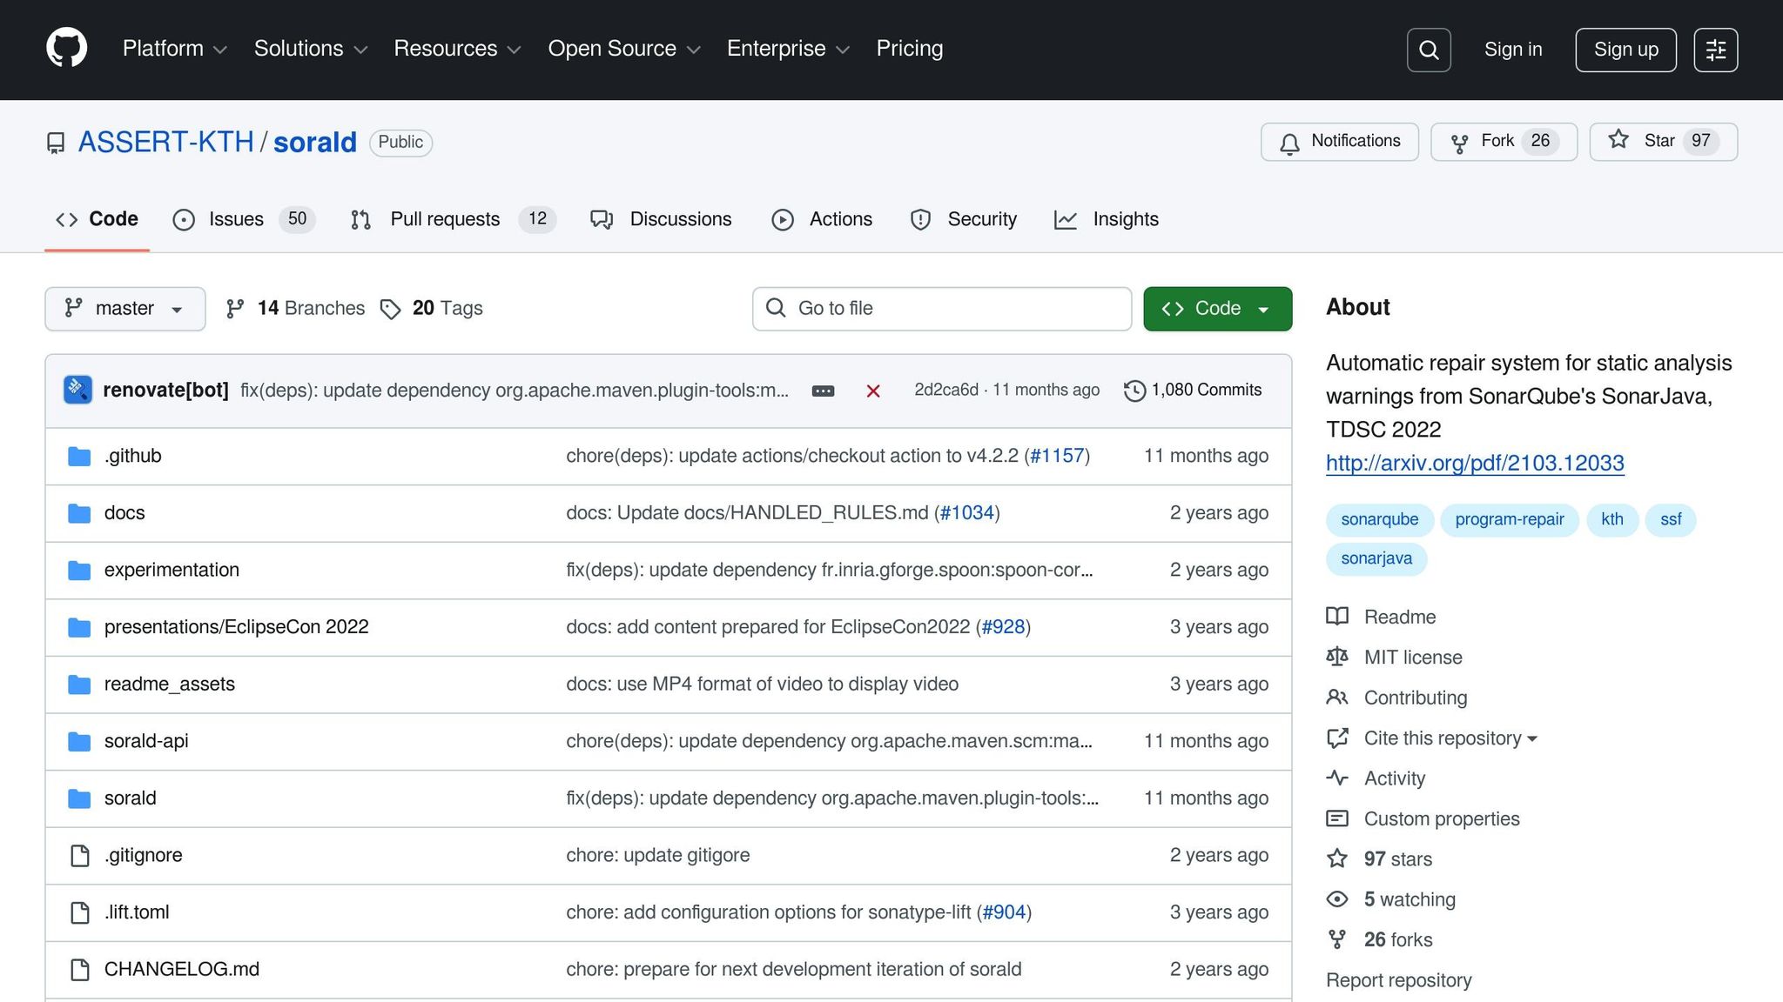The height and width of the screenshot is (1002, 1783).
Task: Click the GitHub logo icon
Action: click(x=66, y=49)
